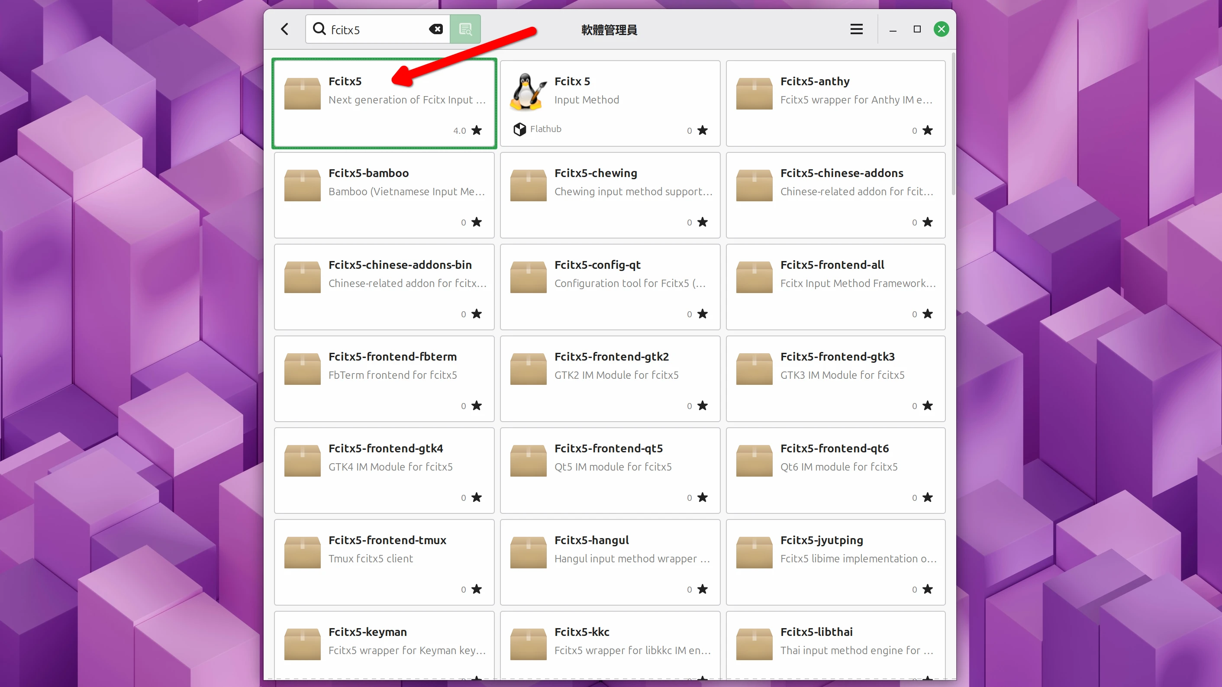
Task: Click the 4.0 star rating on Fcitx5
Action: click(x=467, y=130)
